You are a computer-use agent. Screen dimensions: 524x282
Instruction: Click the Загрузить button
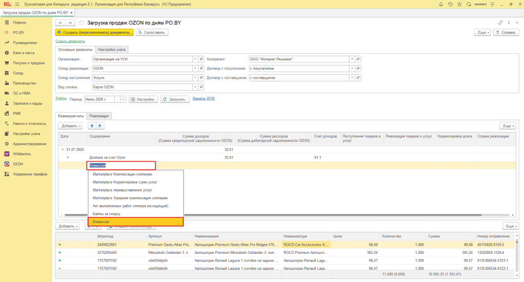175,99
